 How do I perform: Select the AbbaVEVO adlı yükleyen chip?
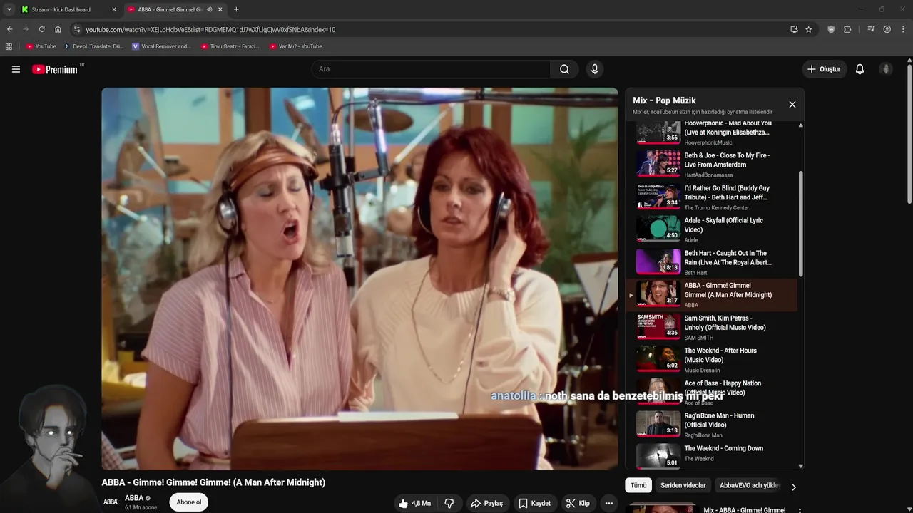coord(750,485)
